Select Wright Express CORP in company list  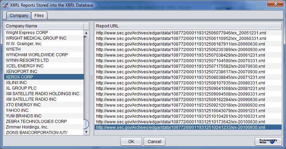(44, 33)
